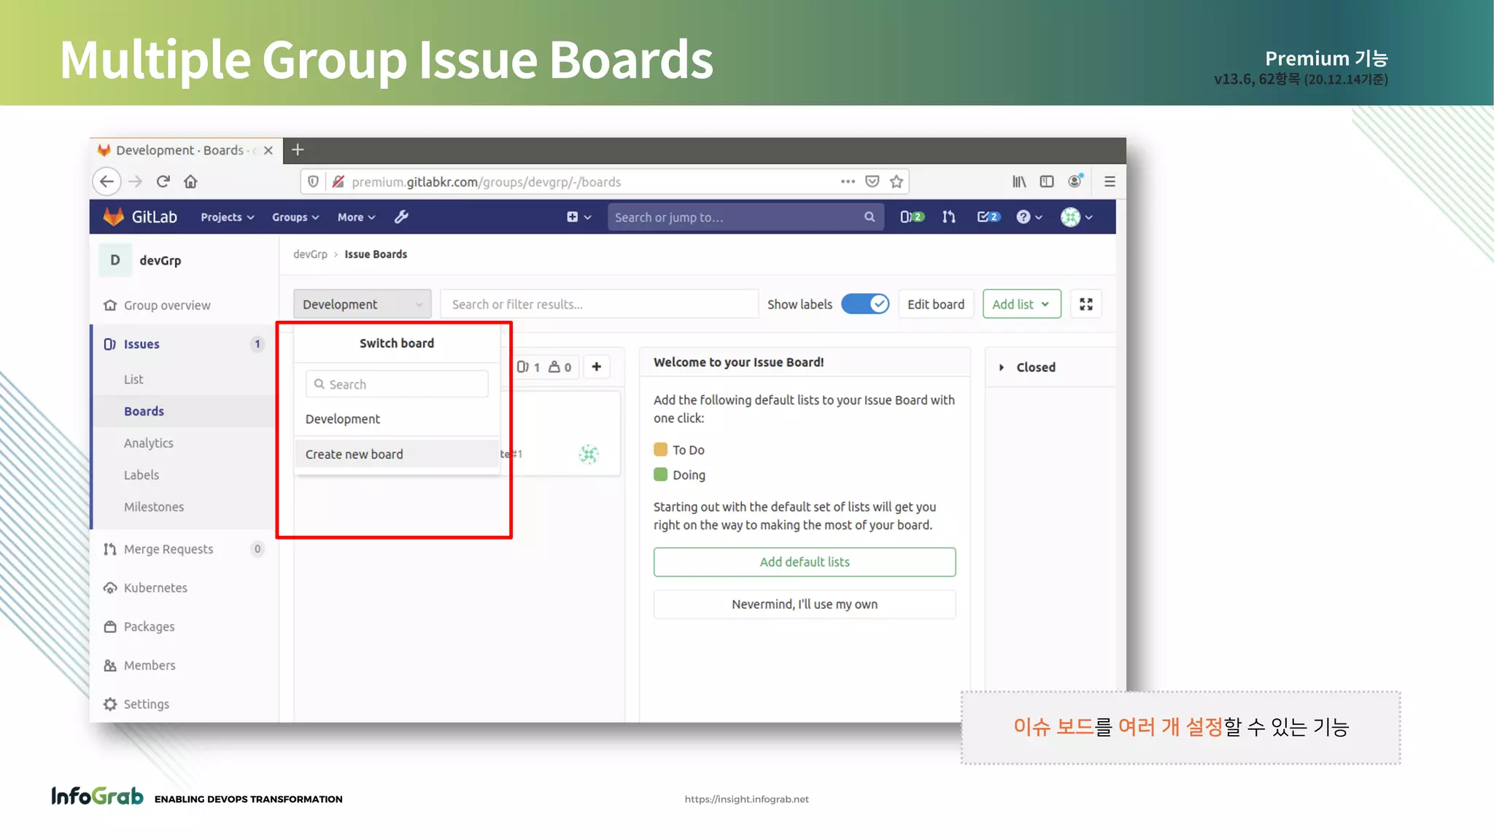Screen dimensions: 1494x840
Task: Open Group overview in sidebar
Action: (x=167, y=306)
